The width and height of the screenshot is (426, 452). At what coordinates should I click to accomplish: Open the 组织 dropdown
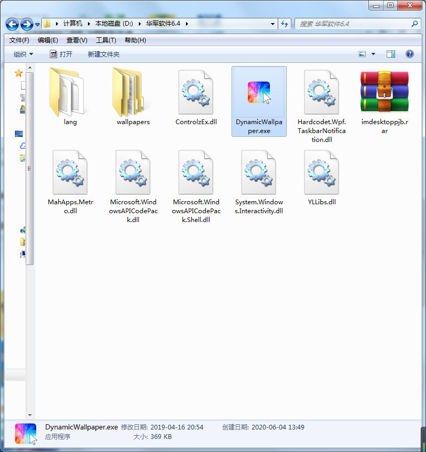point(24,54)
